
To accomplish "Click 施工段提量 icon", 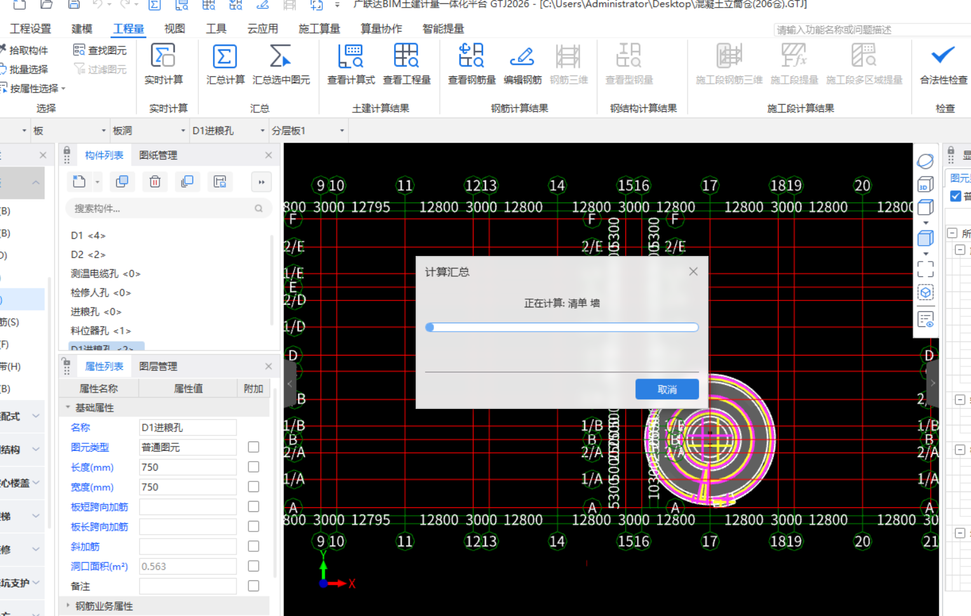I will [x=794, y=56].
